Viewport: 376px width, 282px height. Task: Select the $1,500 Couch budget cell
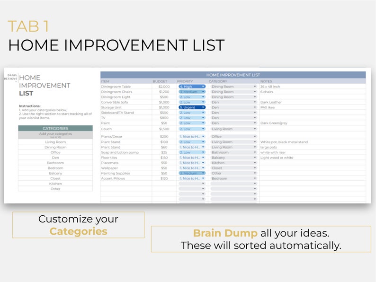click(164, 129)
